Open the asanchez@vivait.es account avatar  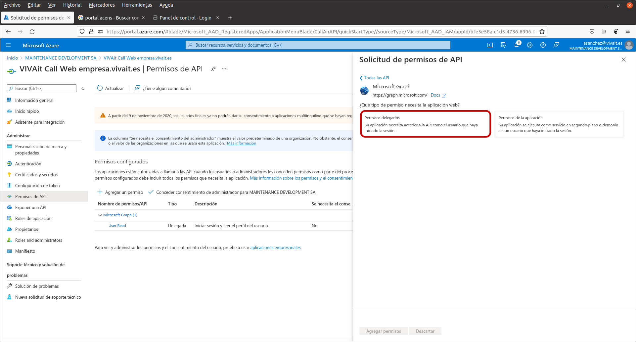(x=629, y=45)
